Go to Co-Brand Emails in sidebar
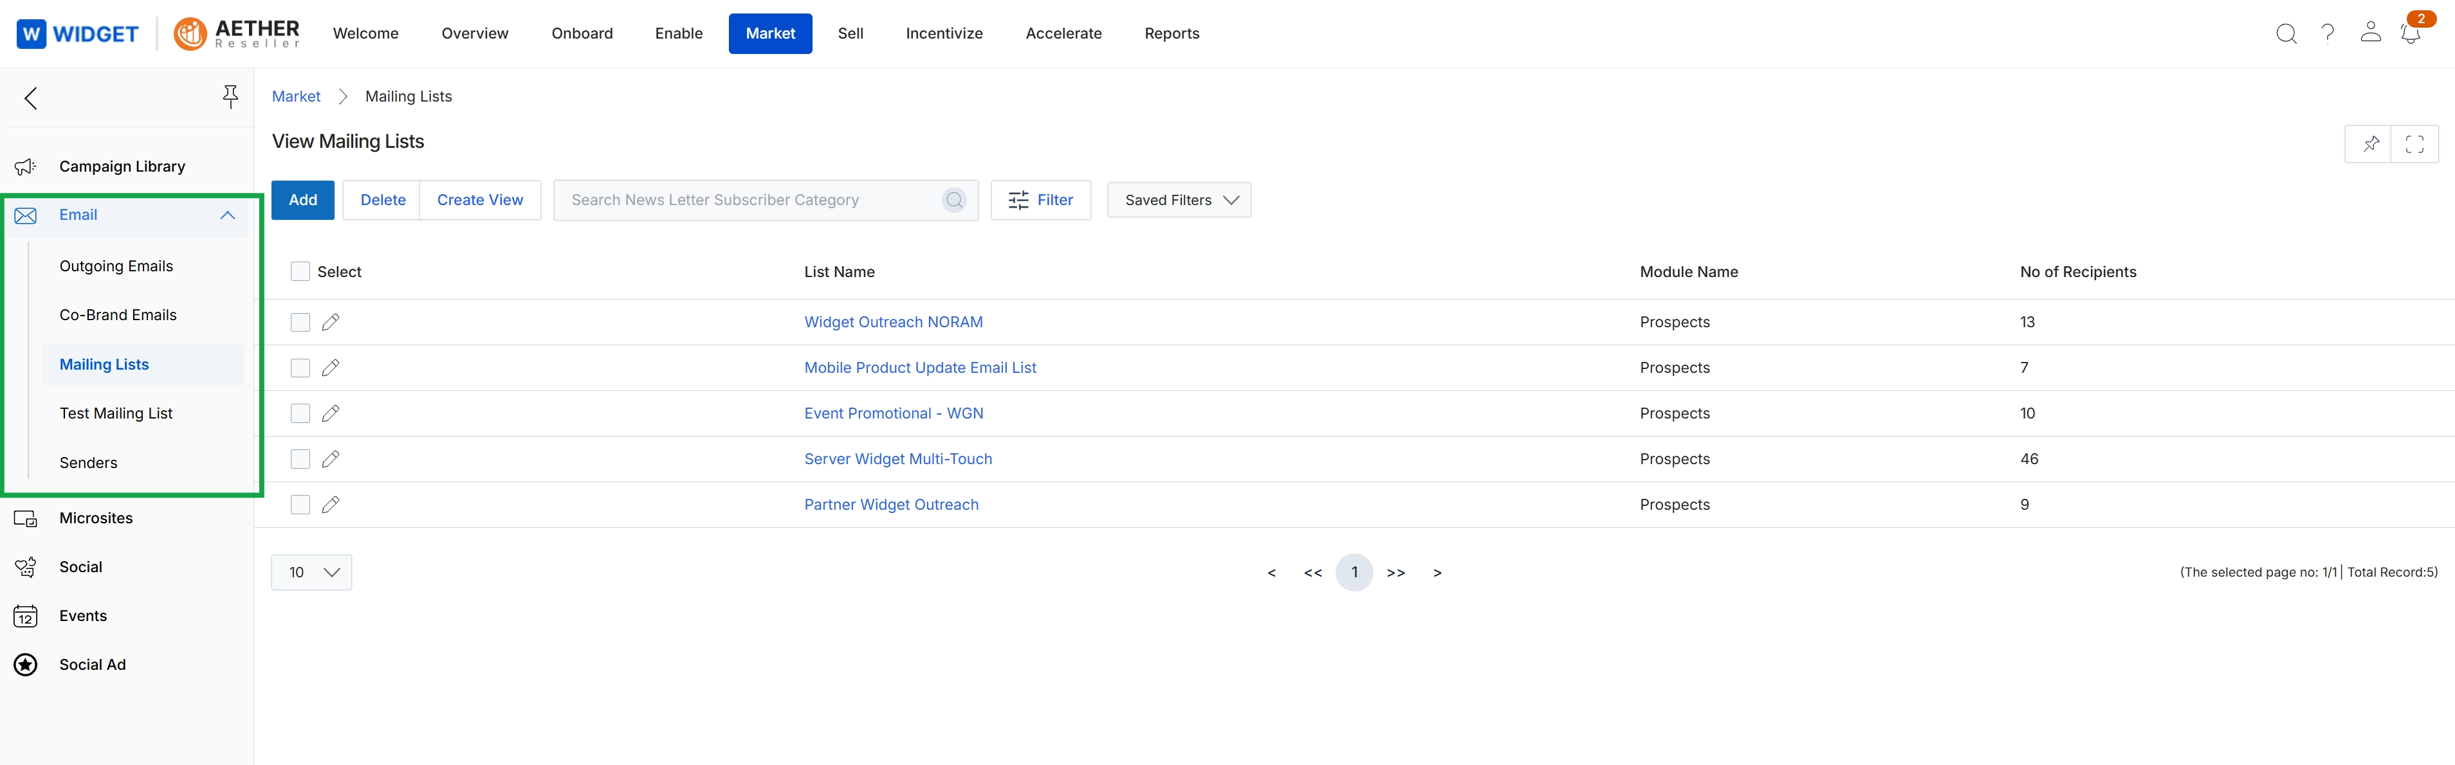The width and height of the screenshot is (2455, 765). click(x=118, y=316)
